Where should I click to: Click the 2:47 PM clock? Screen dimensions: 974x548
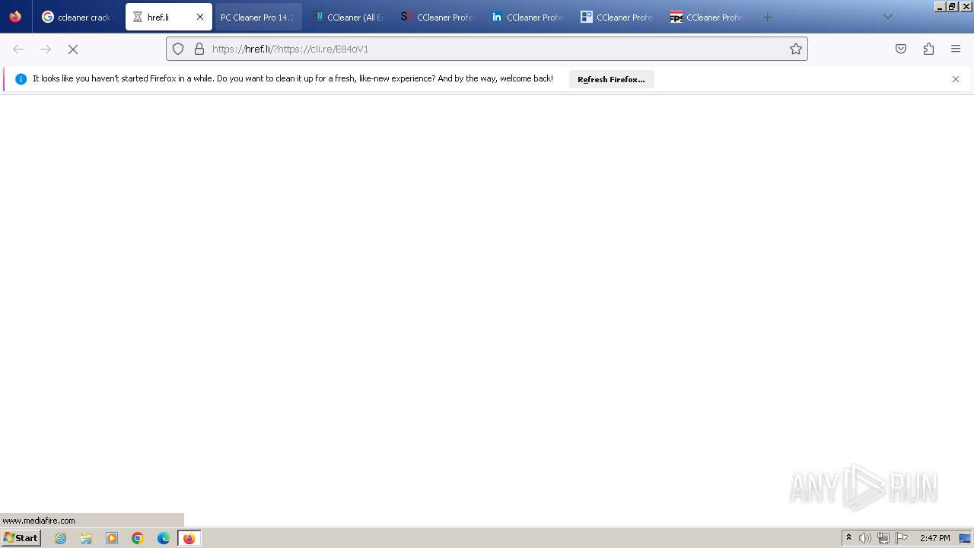point(934,538)
